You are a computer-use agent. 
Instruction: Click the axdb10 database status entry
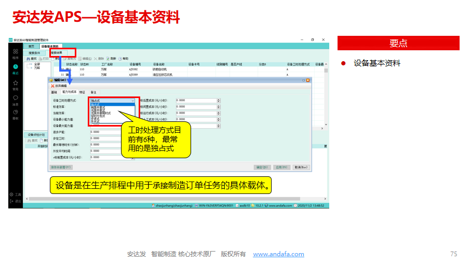243,205
